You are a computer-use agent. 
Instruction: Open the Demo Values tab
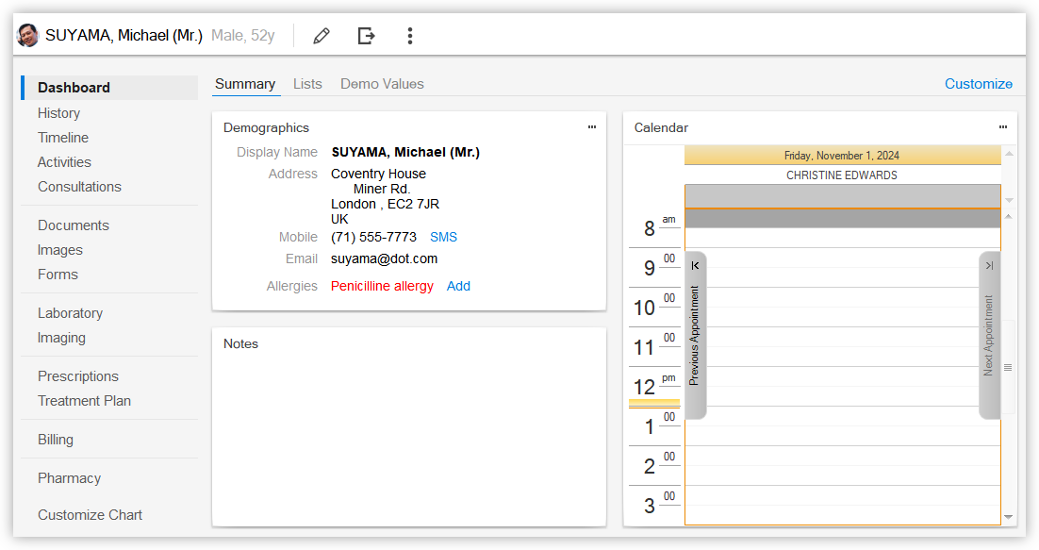point(382,83)
